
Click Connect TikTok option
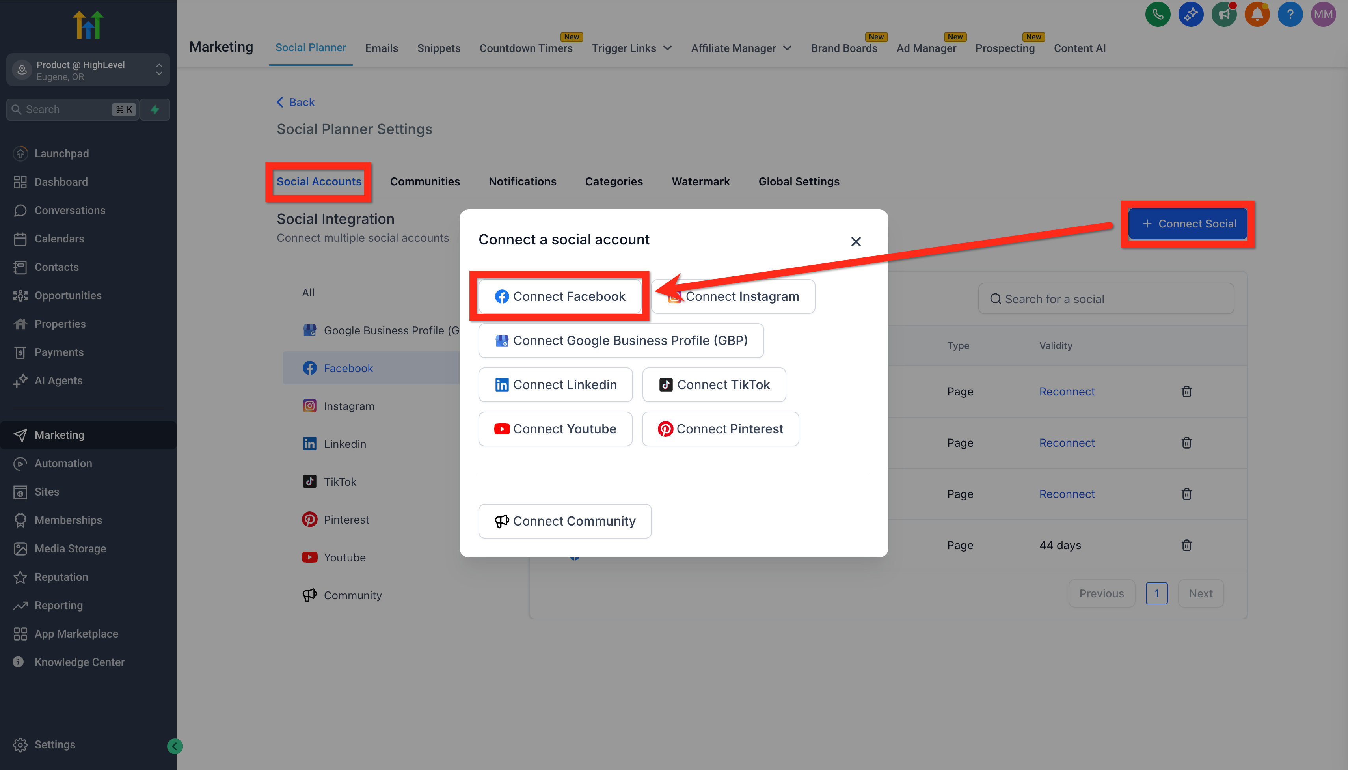714,384
